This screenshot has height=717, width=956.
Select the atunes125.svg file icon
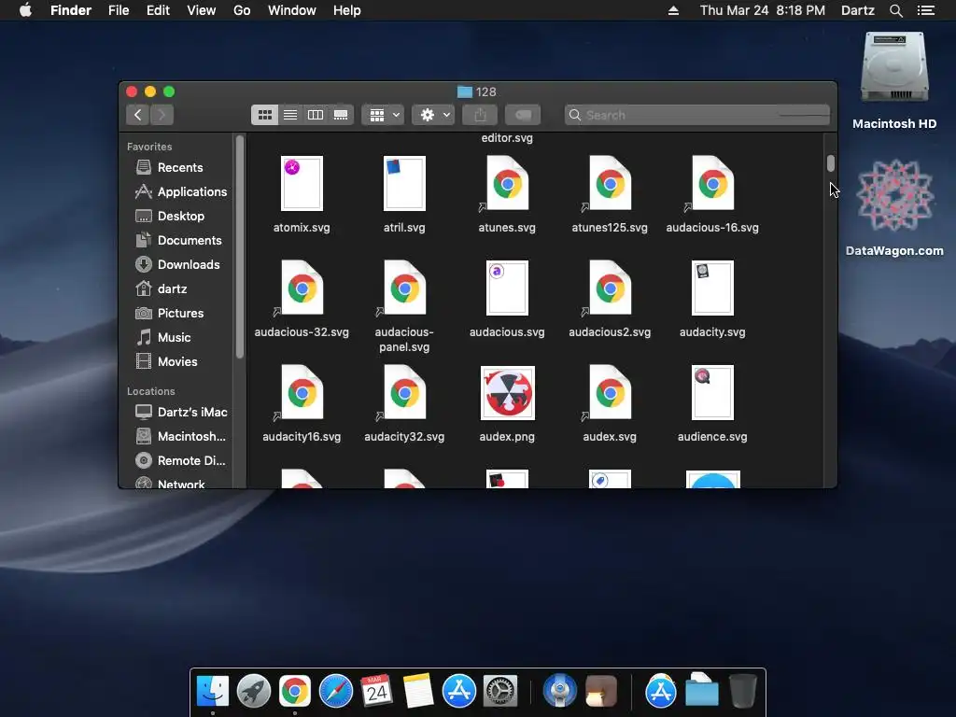(610, 184)
